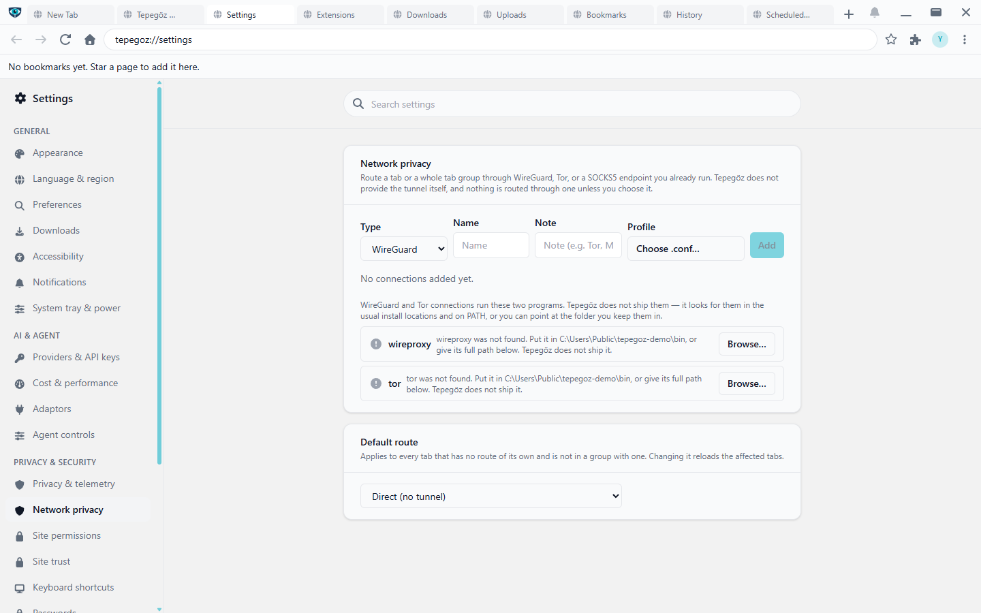Click the Keyboard shortcuts monitor icon
Viewport: 981px width, 613px height.
click(20, 588)
